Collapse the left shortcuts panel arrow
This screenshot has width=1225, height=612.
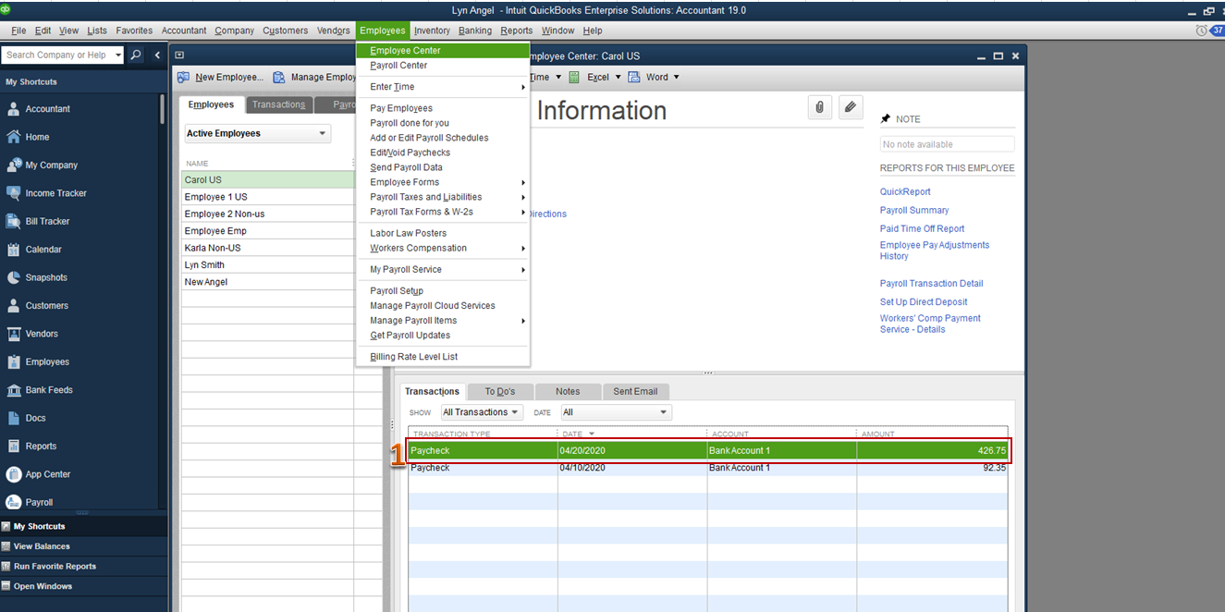click(x=157, y=55)
